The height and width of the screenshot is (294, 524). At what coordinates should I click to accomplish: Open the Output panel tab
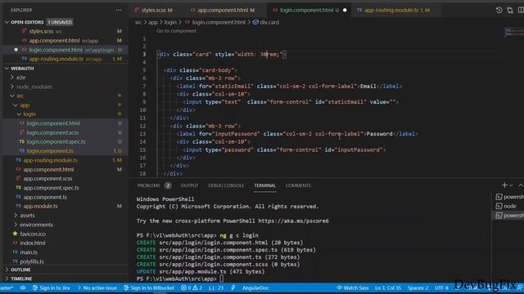click(x=189, y=185)
